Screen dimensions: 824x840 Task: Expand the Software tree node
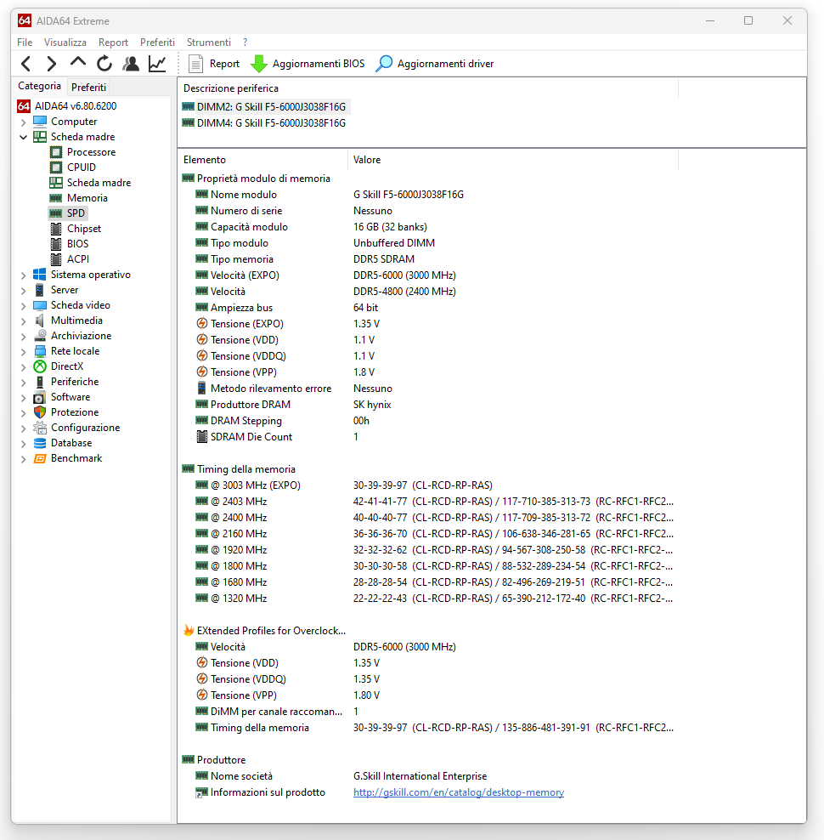pyautogui.click(x=23, y=398)
